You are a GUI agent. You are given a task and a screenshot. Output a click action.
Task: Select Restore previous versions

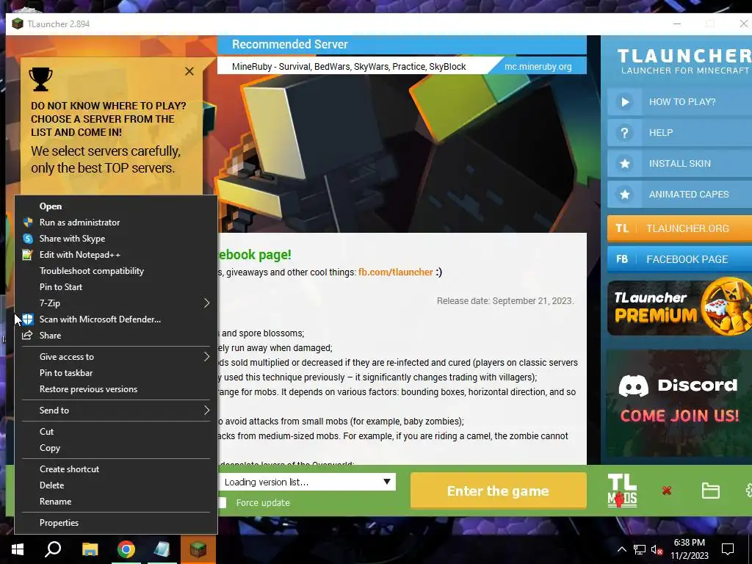point(116,389)
